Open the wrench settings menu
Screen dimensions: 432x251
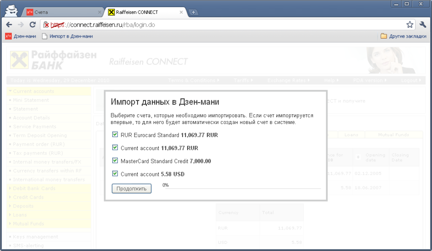(423, 25)
